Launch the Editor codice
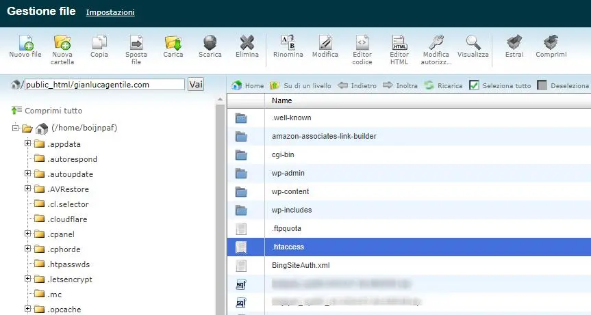 [x=362, y=50]
